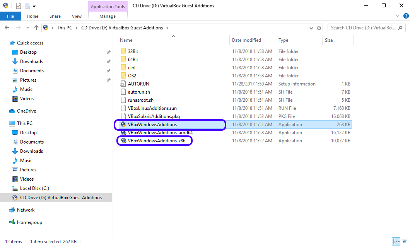Screen dimensions: 410x246
Task: Refresh the current folder view
Action: pyautogui.click(x=319, y=28)
